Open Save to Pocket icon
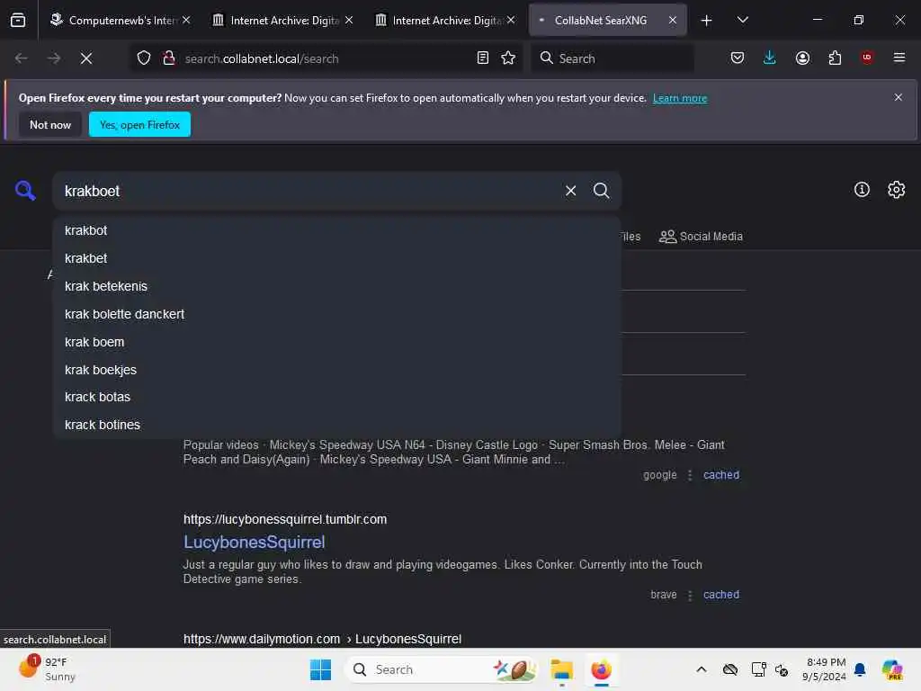Viewport: 921px width, 691px height. (x=738, y=58)
